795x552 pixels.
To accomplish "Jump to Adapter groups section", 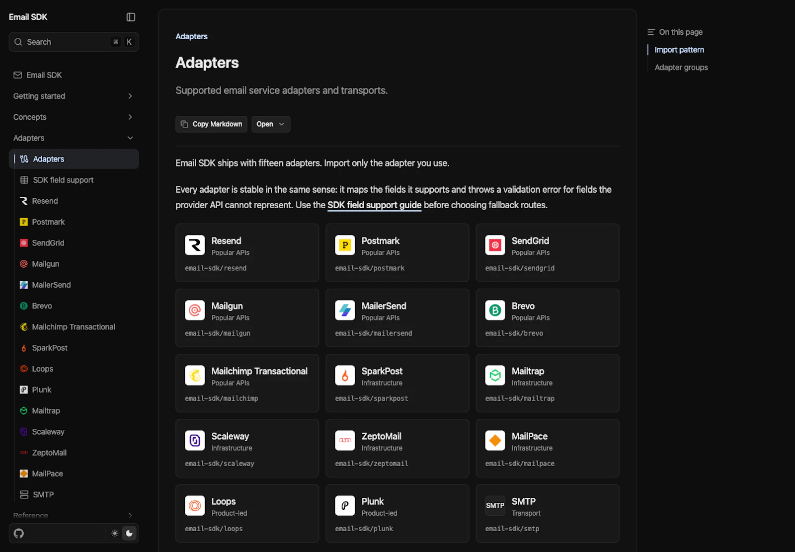I will (x=681, y=68).
